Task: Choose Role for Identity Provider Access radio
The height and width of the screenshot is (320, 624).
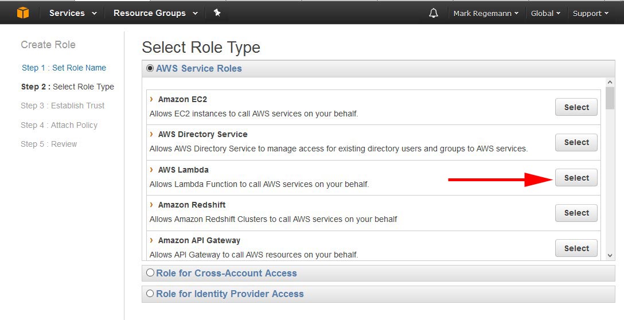Action: [x=150, y=294]
